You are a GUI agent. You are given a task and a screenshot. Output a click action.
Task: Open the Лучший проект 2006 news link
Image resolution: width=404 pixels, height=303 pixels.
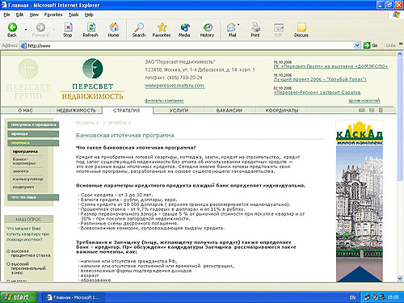pos(320,79)
